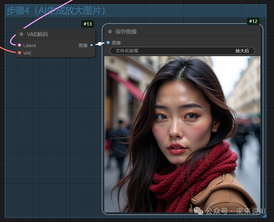Click the group resize corner handle
The image size is (274, 222).
[264, 216]
